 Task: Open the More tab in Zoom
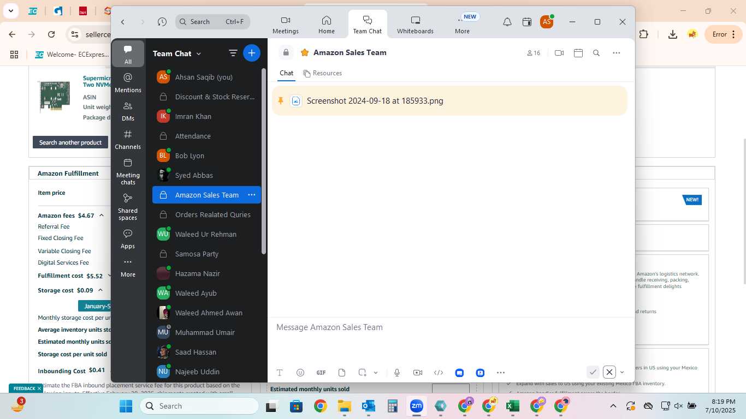(462, 25)
